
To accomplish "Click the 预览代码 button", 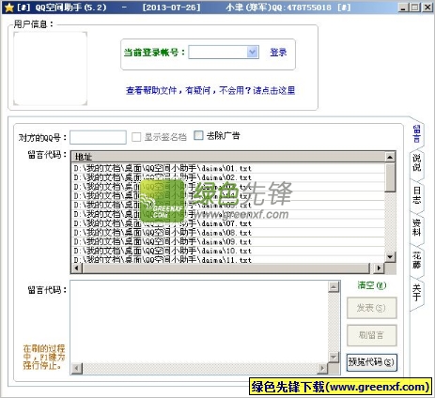I will [372, 362].
